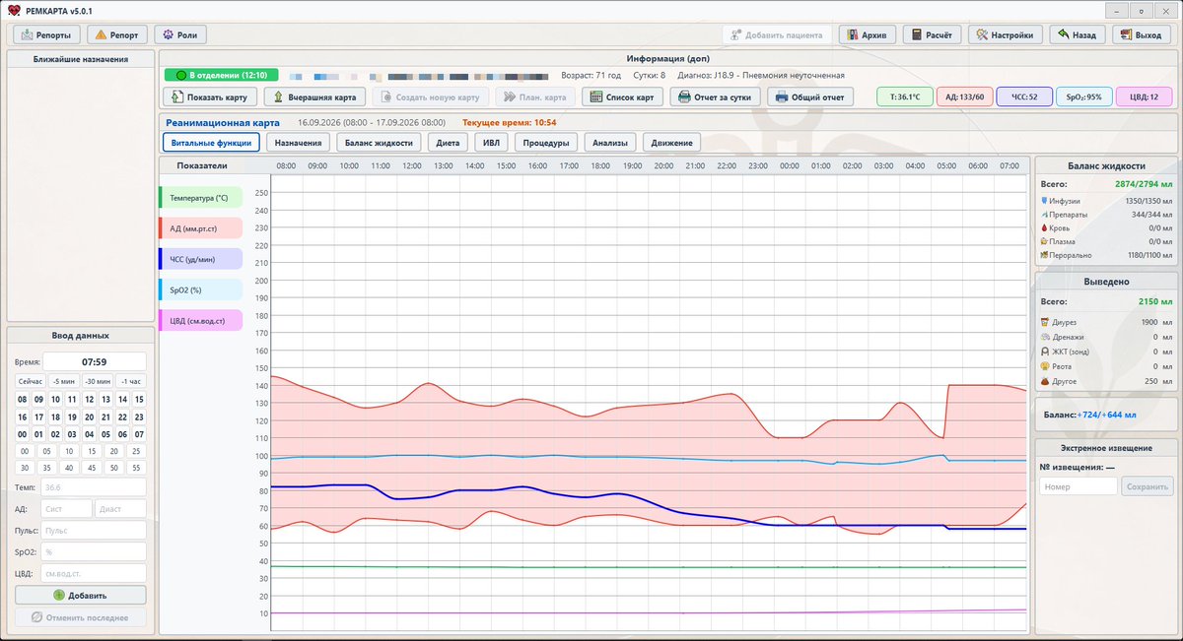1183x641 pixels.
Task: Click the Инфузии droplet icon row
Action: [x=1105, y=201]
